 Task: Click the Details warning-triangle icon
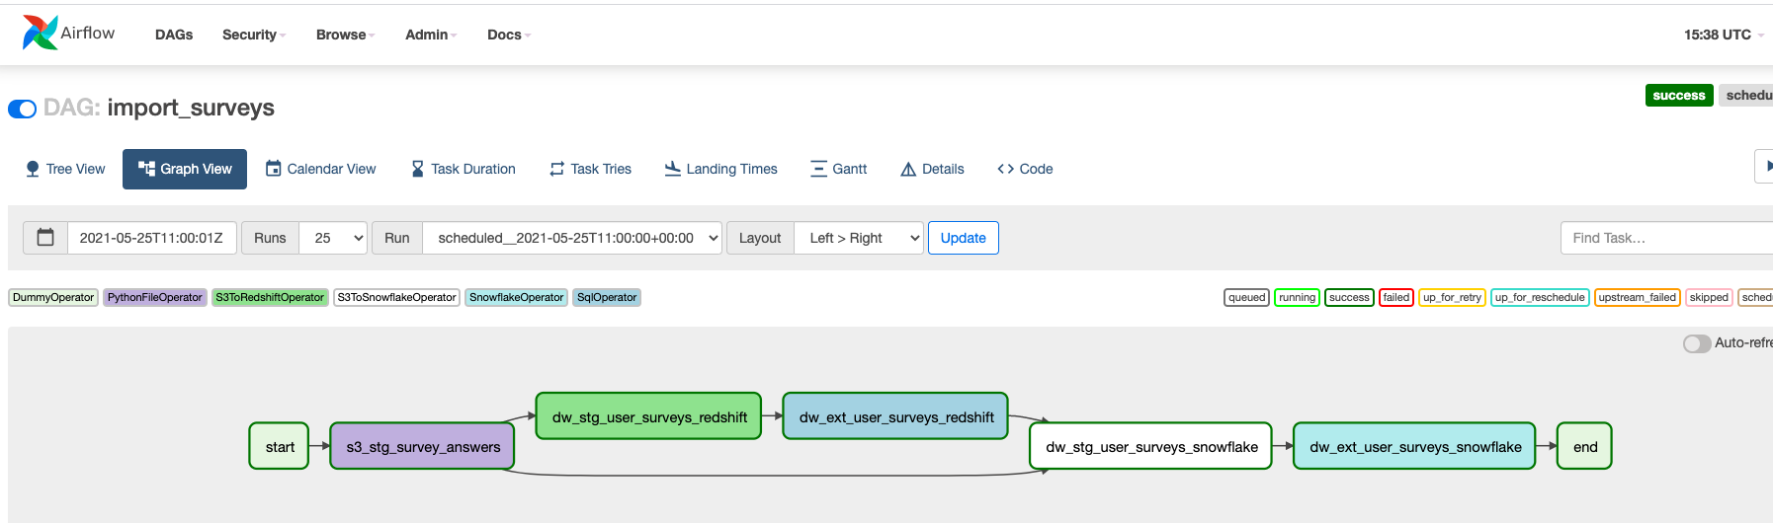[x=908, y=169]
